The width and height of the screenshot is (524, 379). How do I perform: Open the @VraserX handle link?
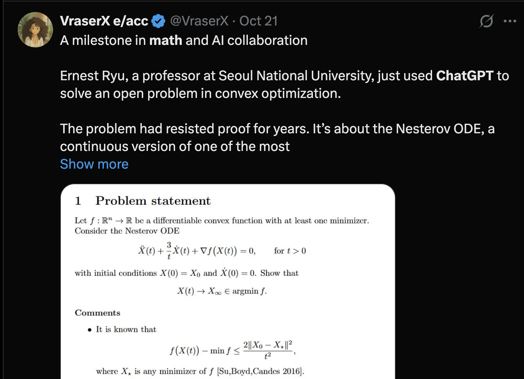point(199,21)
